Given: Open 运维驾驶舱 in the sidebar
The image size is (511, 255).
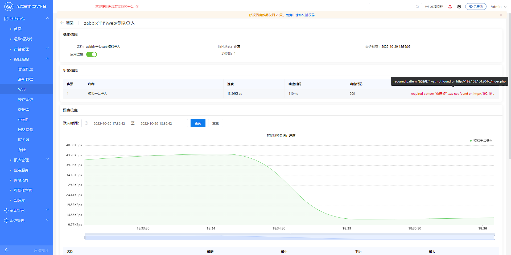Looking at the screenshot, I should pos(23,39).
